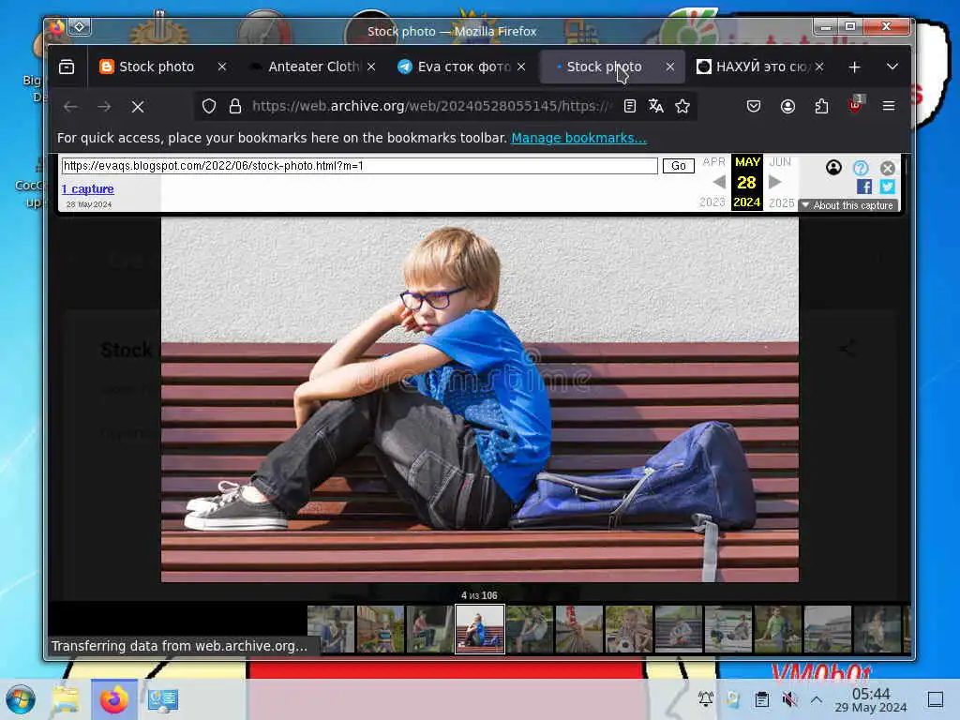Share capture on Facebook
The height and width of the screenshot is (720, 960).
coord(863,187)
